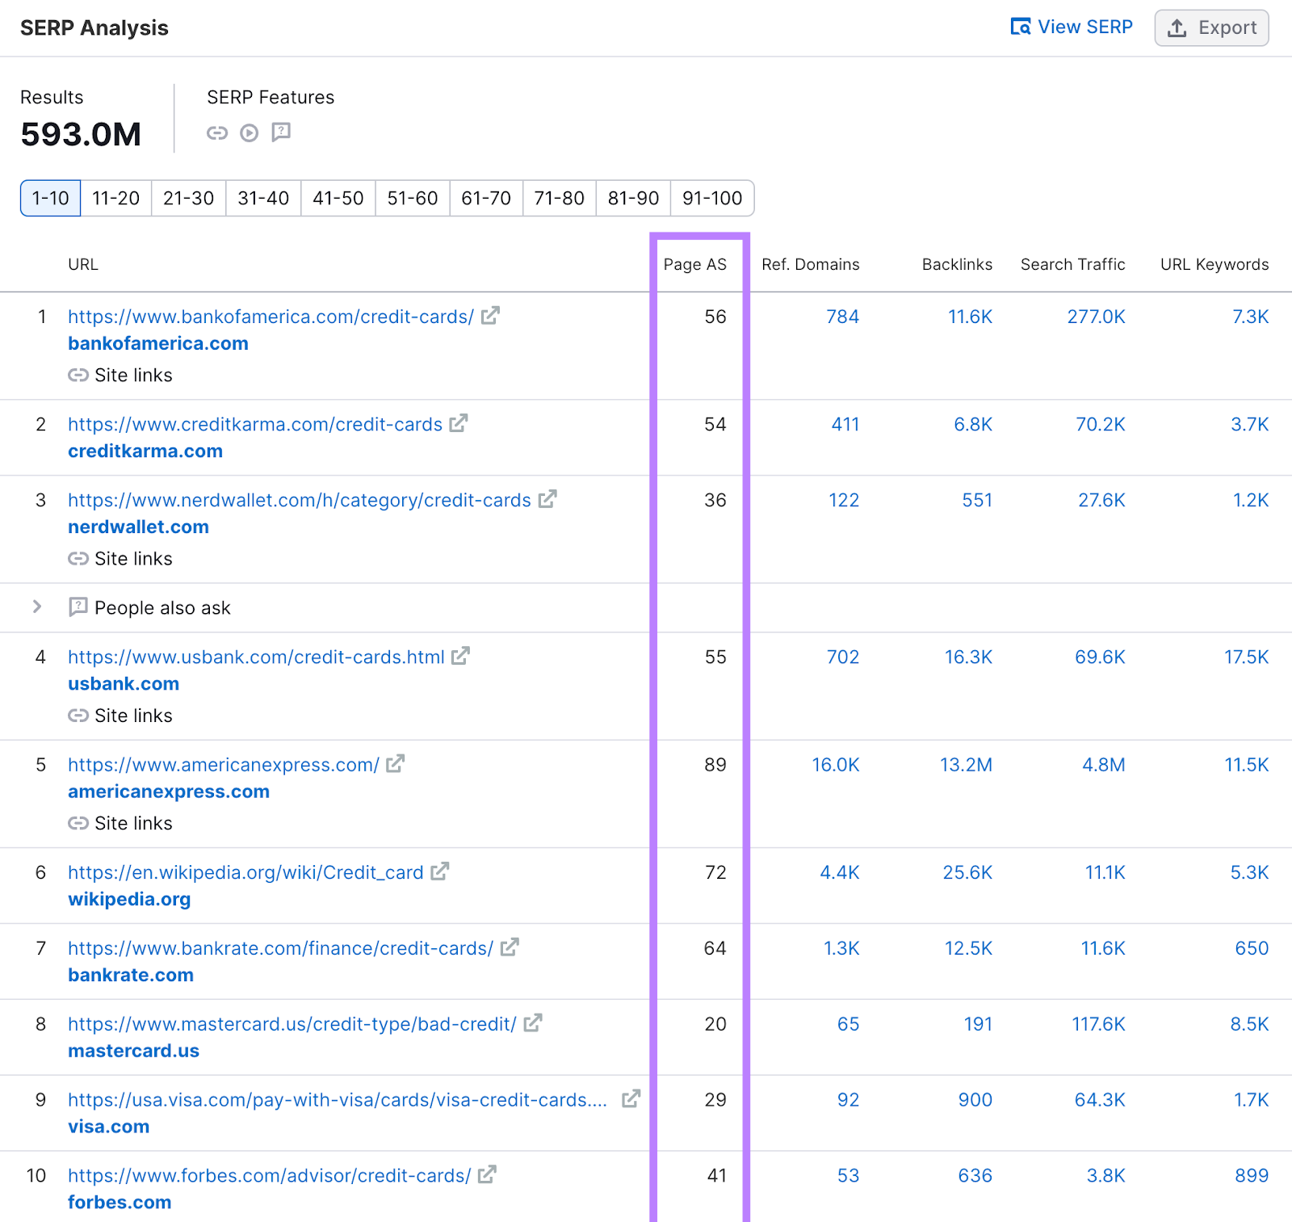
Task: Open the creditkarma.com domain link
Action: [145, 451]
